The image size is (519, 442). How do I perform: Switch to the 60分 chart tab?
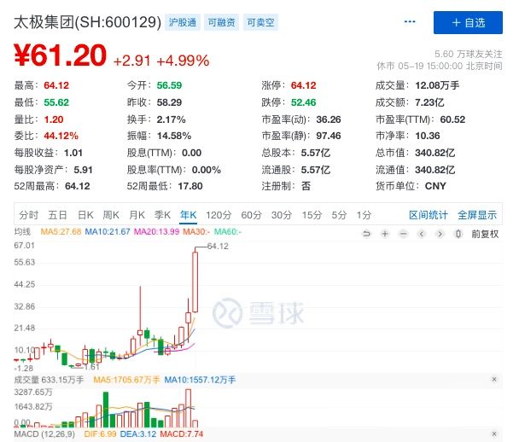click(251, 215)
